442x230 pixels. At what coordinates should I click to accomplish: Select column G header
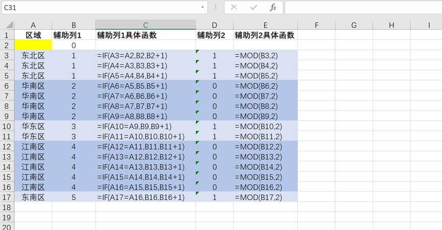tap(354, 25)
